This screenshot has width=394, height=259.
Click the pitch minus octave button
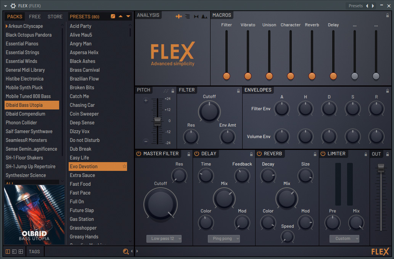coord(146,142)
